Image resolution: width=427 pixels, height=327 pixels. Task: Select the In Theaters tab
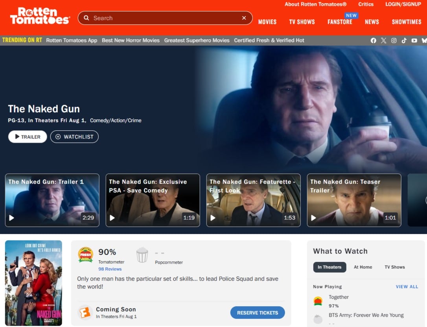(329, 267)
